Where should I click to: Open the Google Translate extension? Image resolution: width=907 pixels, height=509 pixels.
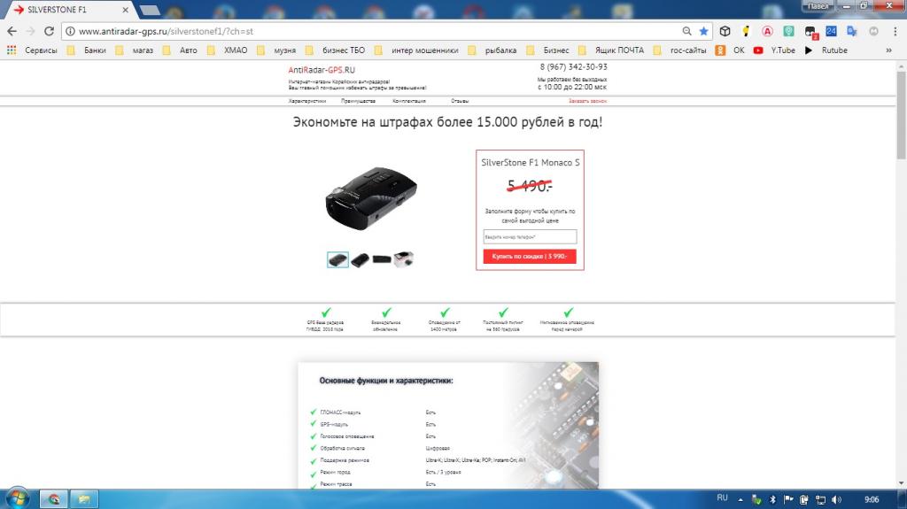852,31
